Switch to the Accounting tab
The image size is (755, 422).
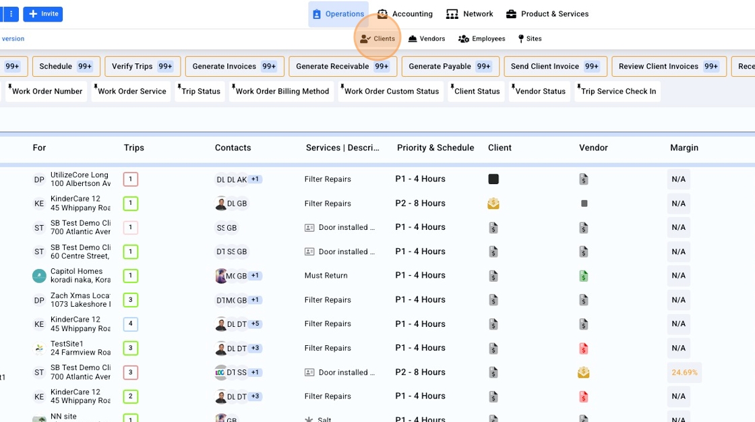(405, 14)
